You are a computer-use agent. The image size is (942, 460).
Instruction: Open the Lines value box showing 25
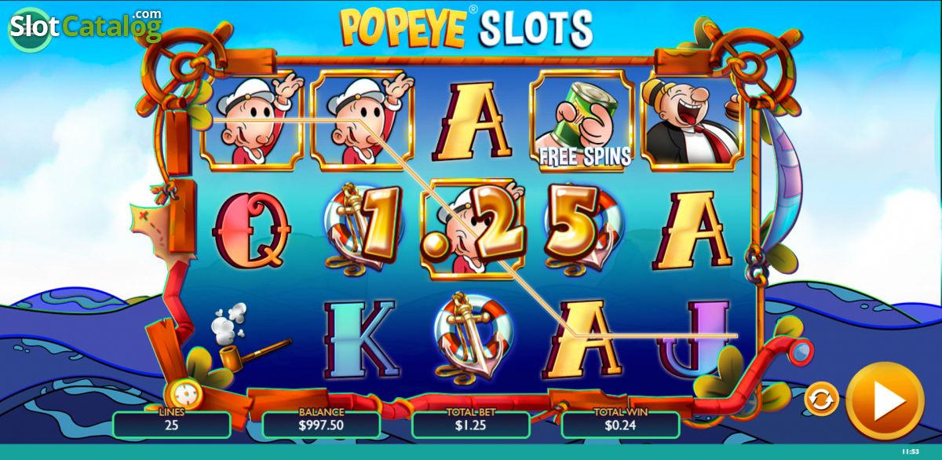click(172, 424)
